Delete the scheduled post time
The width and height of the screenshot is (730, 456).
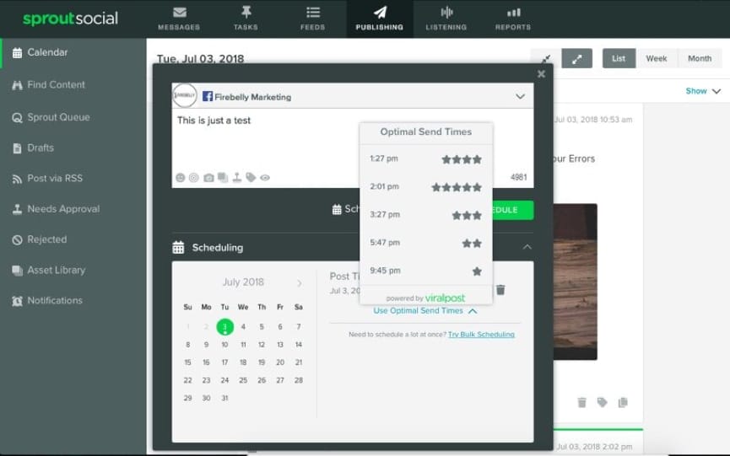(x=500, y=290)
